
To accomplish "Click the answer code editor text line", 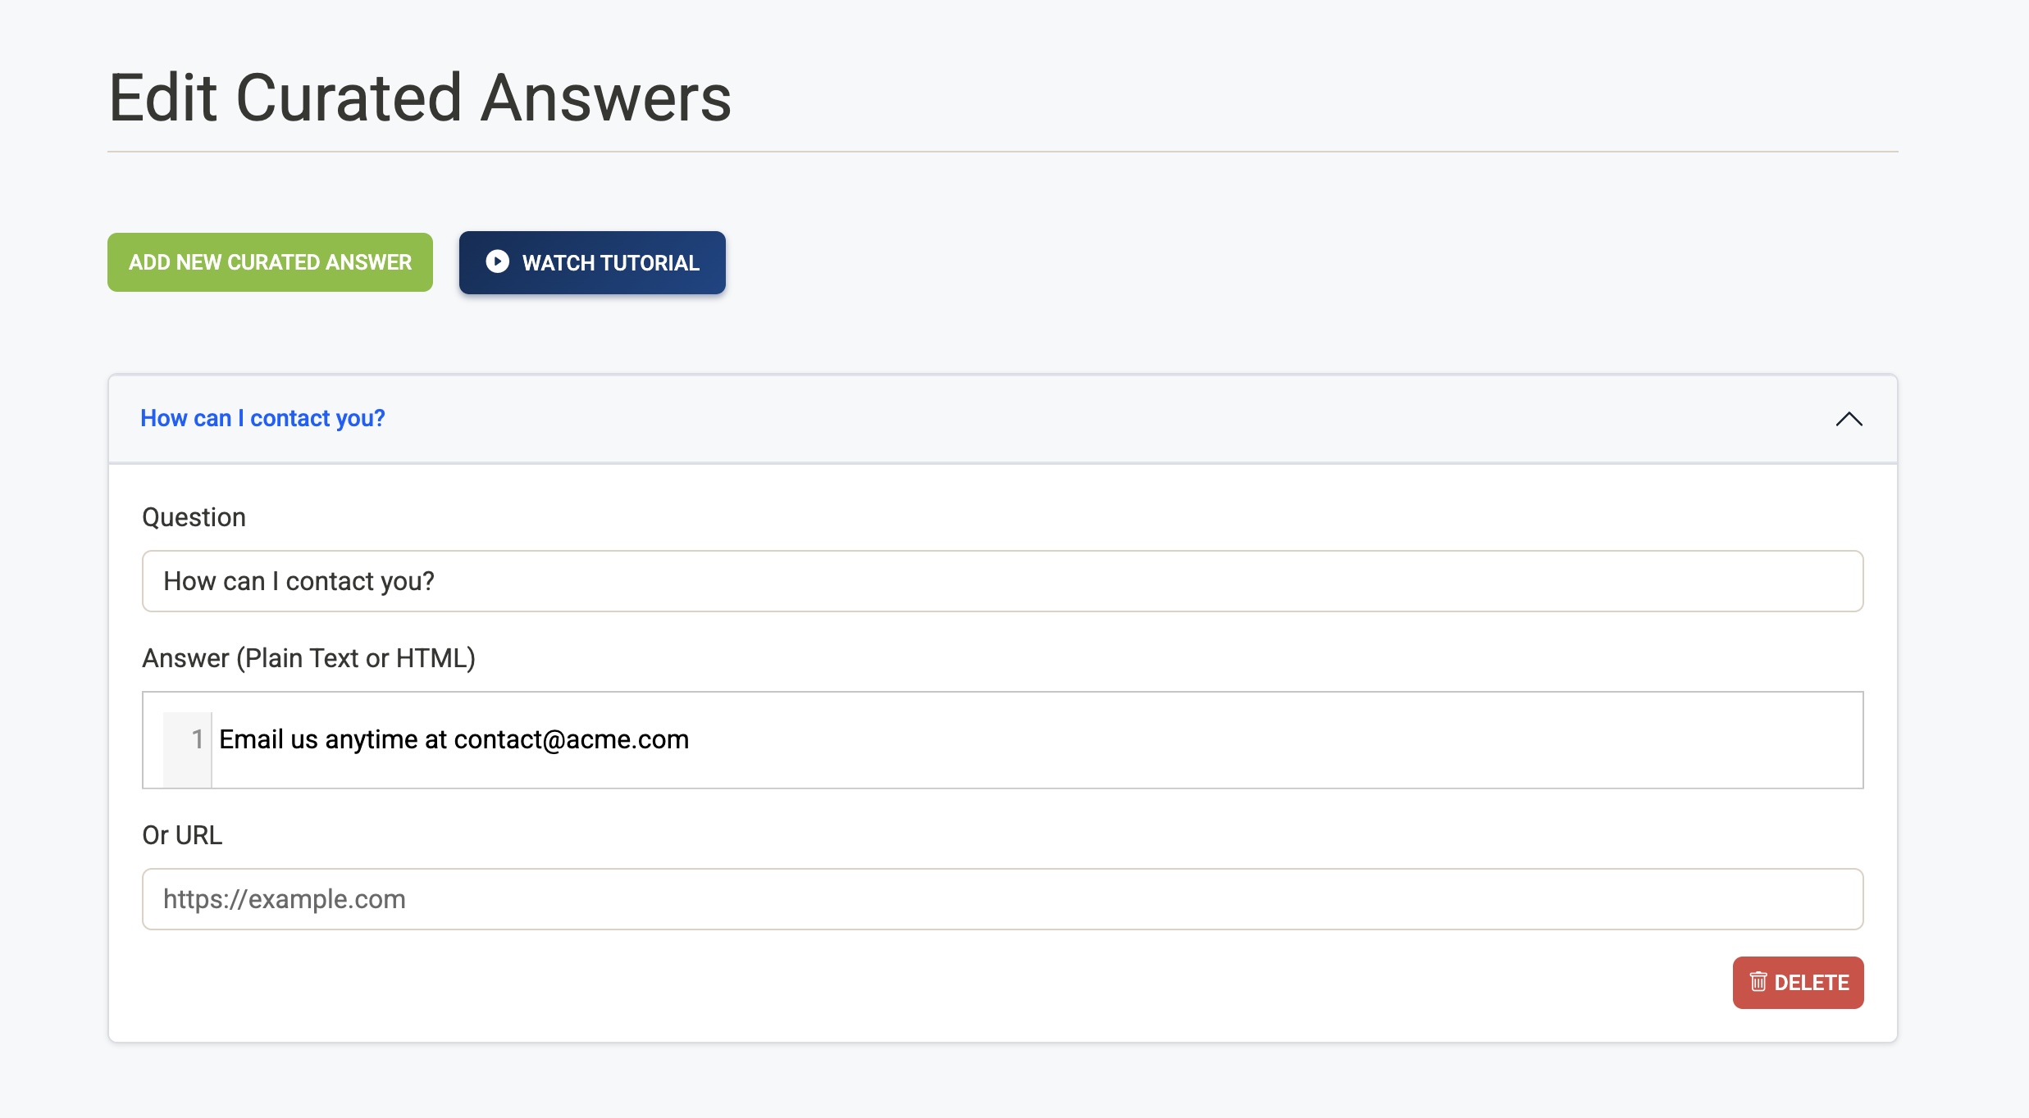I will point(454,739).
